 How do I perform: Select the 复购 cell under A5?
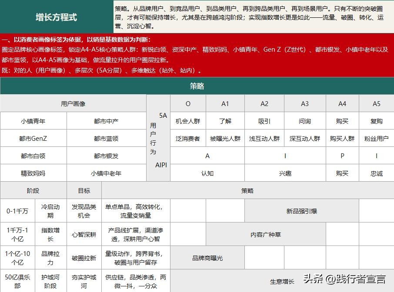click(377, 120)
